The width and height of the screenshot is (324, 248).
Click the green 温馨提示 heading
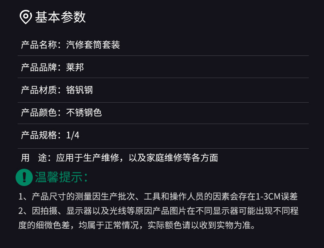click(x=62, y=177)
